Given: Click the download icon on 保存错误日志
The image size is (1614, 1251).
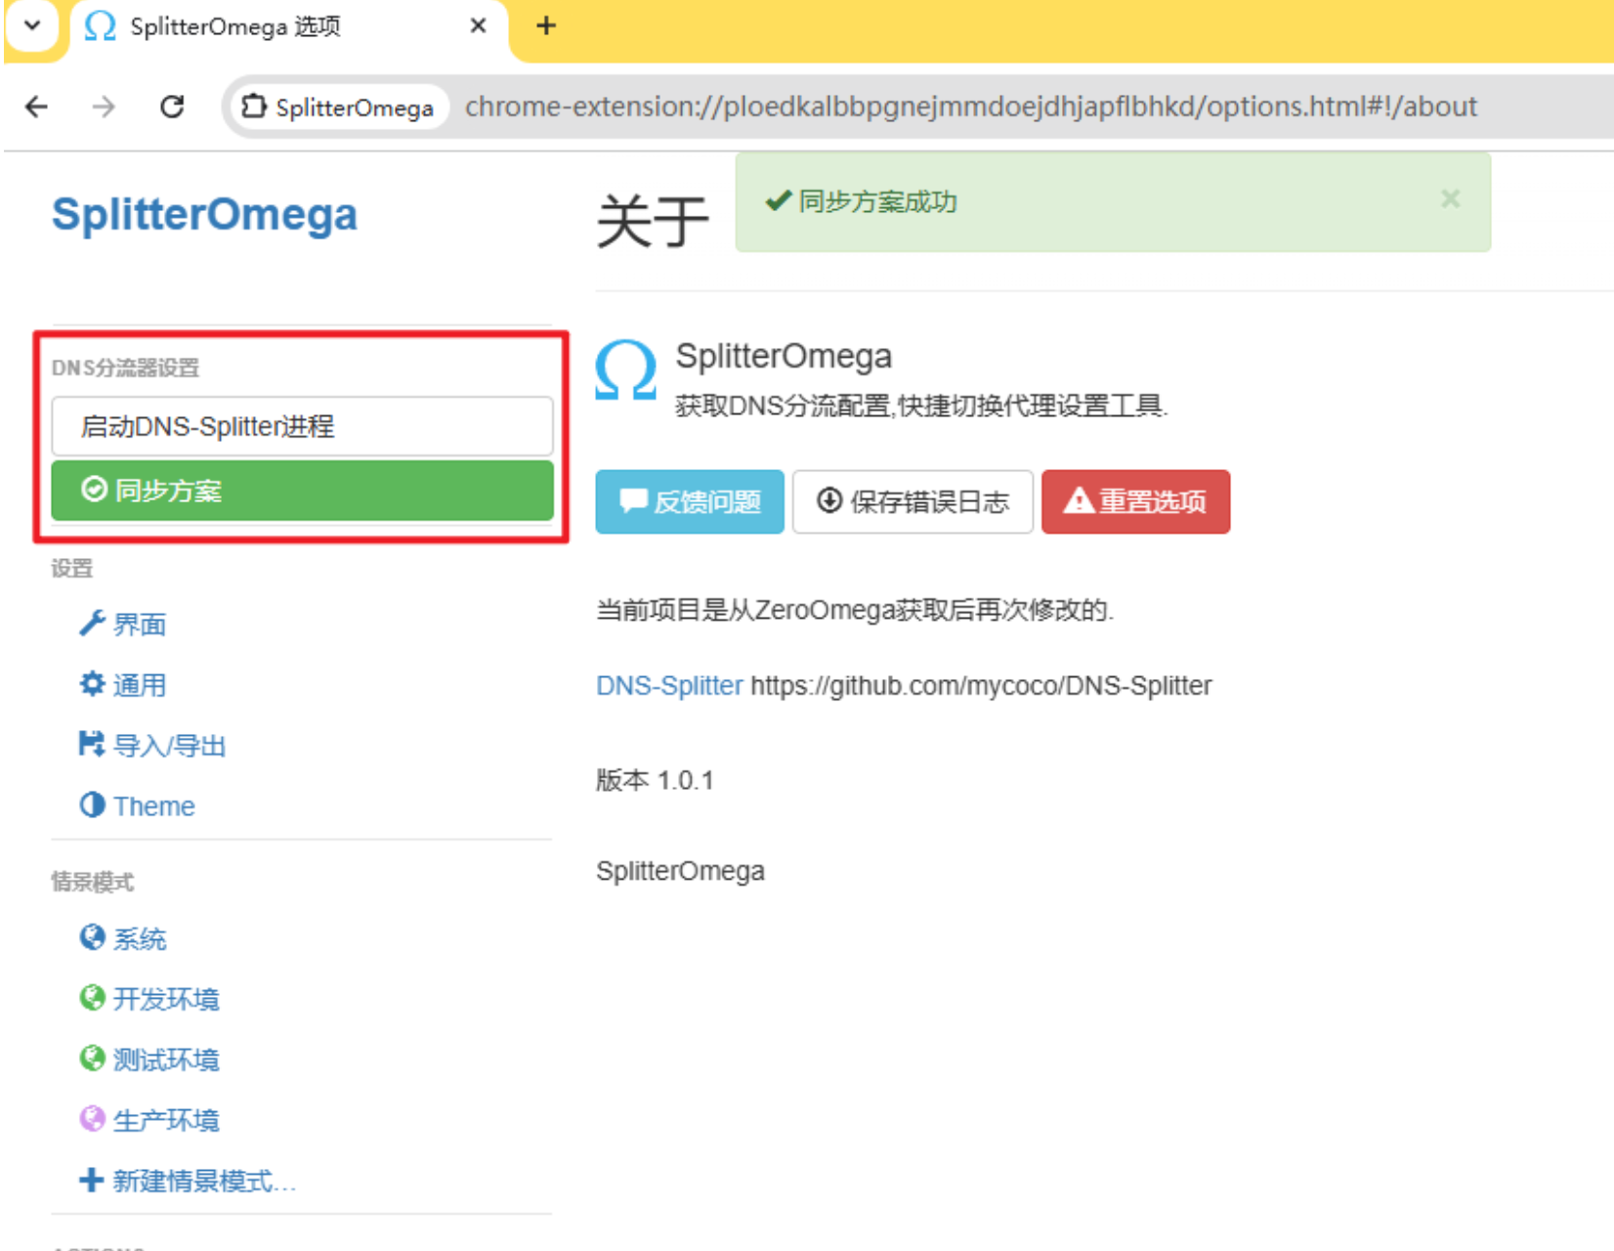Looking at the screenshot, I should click(829, 500).
